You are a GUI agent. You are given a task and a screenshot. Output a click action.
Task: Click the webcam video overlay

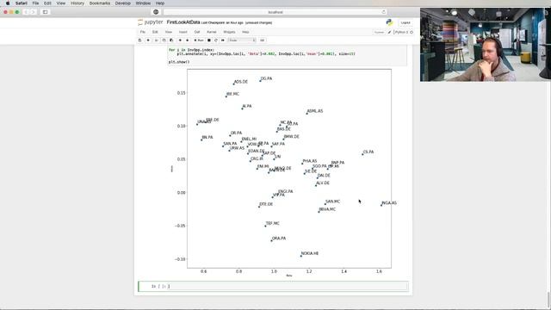pos(485,44)
